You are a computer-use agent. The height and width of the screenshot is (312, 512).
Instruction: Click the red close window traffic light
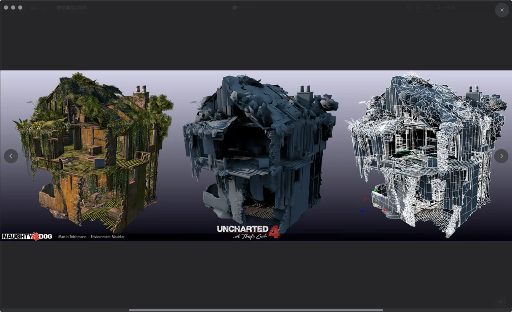click(6, 7)
